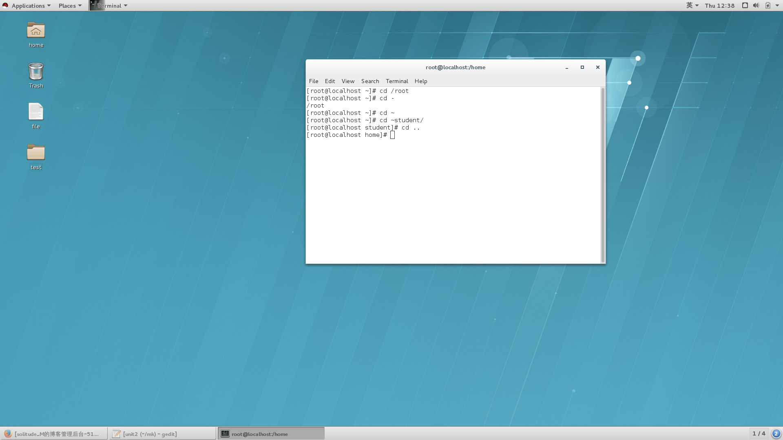
Task: Open the Places menu
Action: [x=70, y=5]
